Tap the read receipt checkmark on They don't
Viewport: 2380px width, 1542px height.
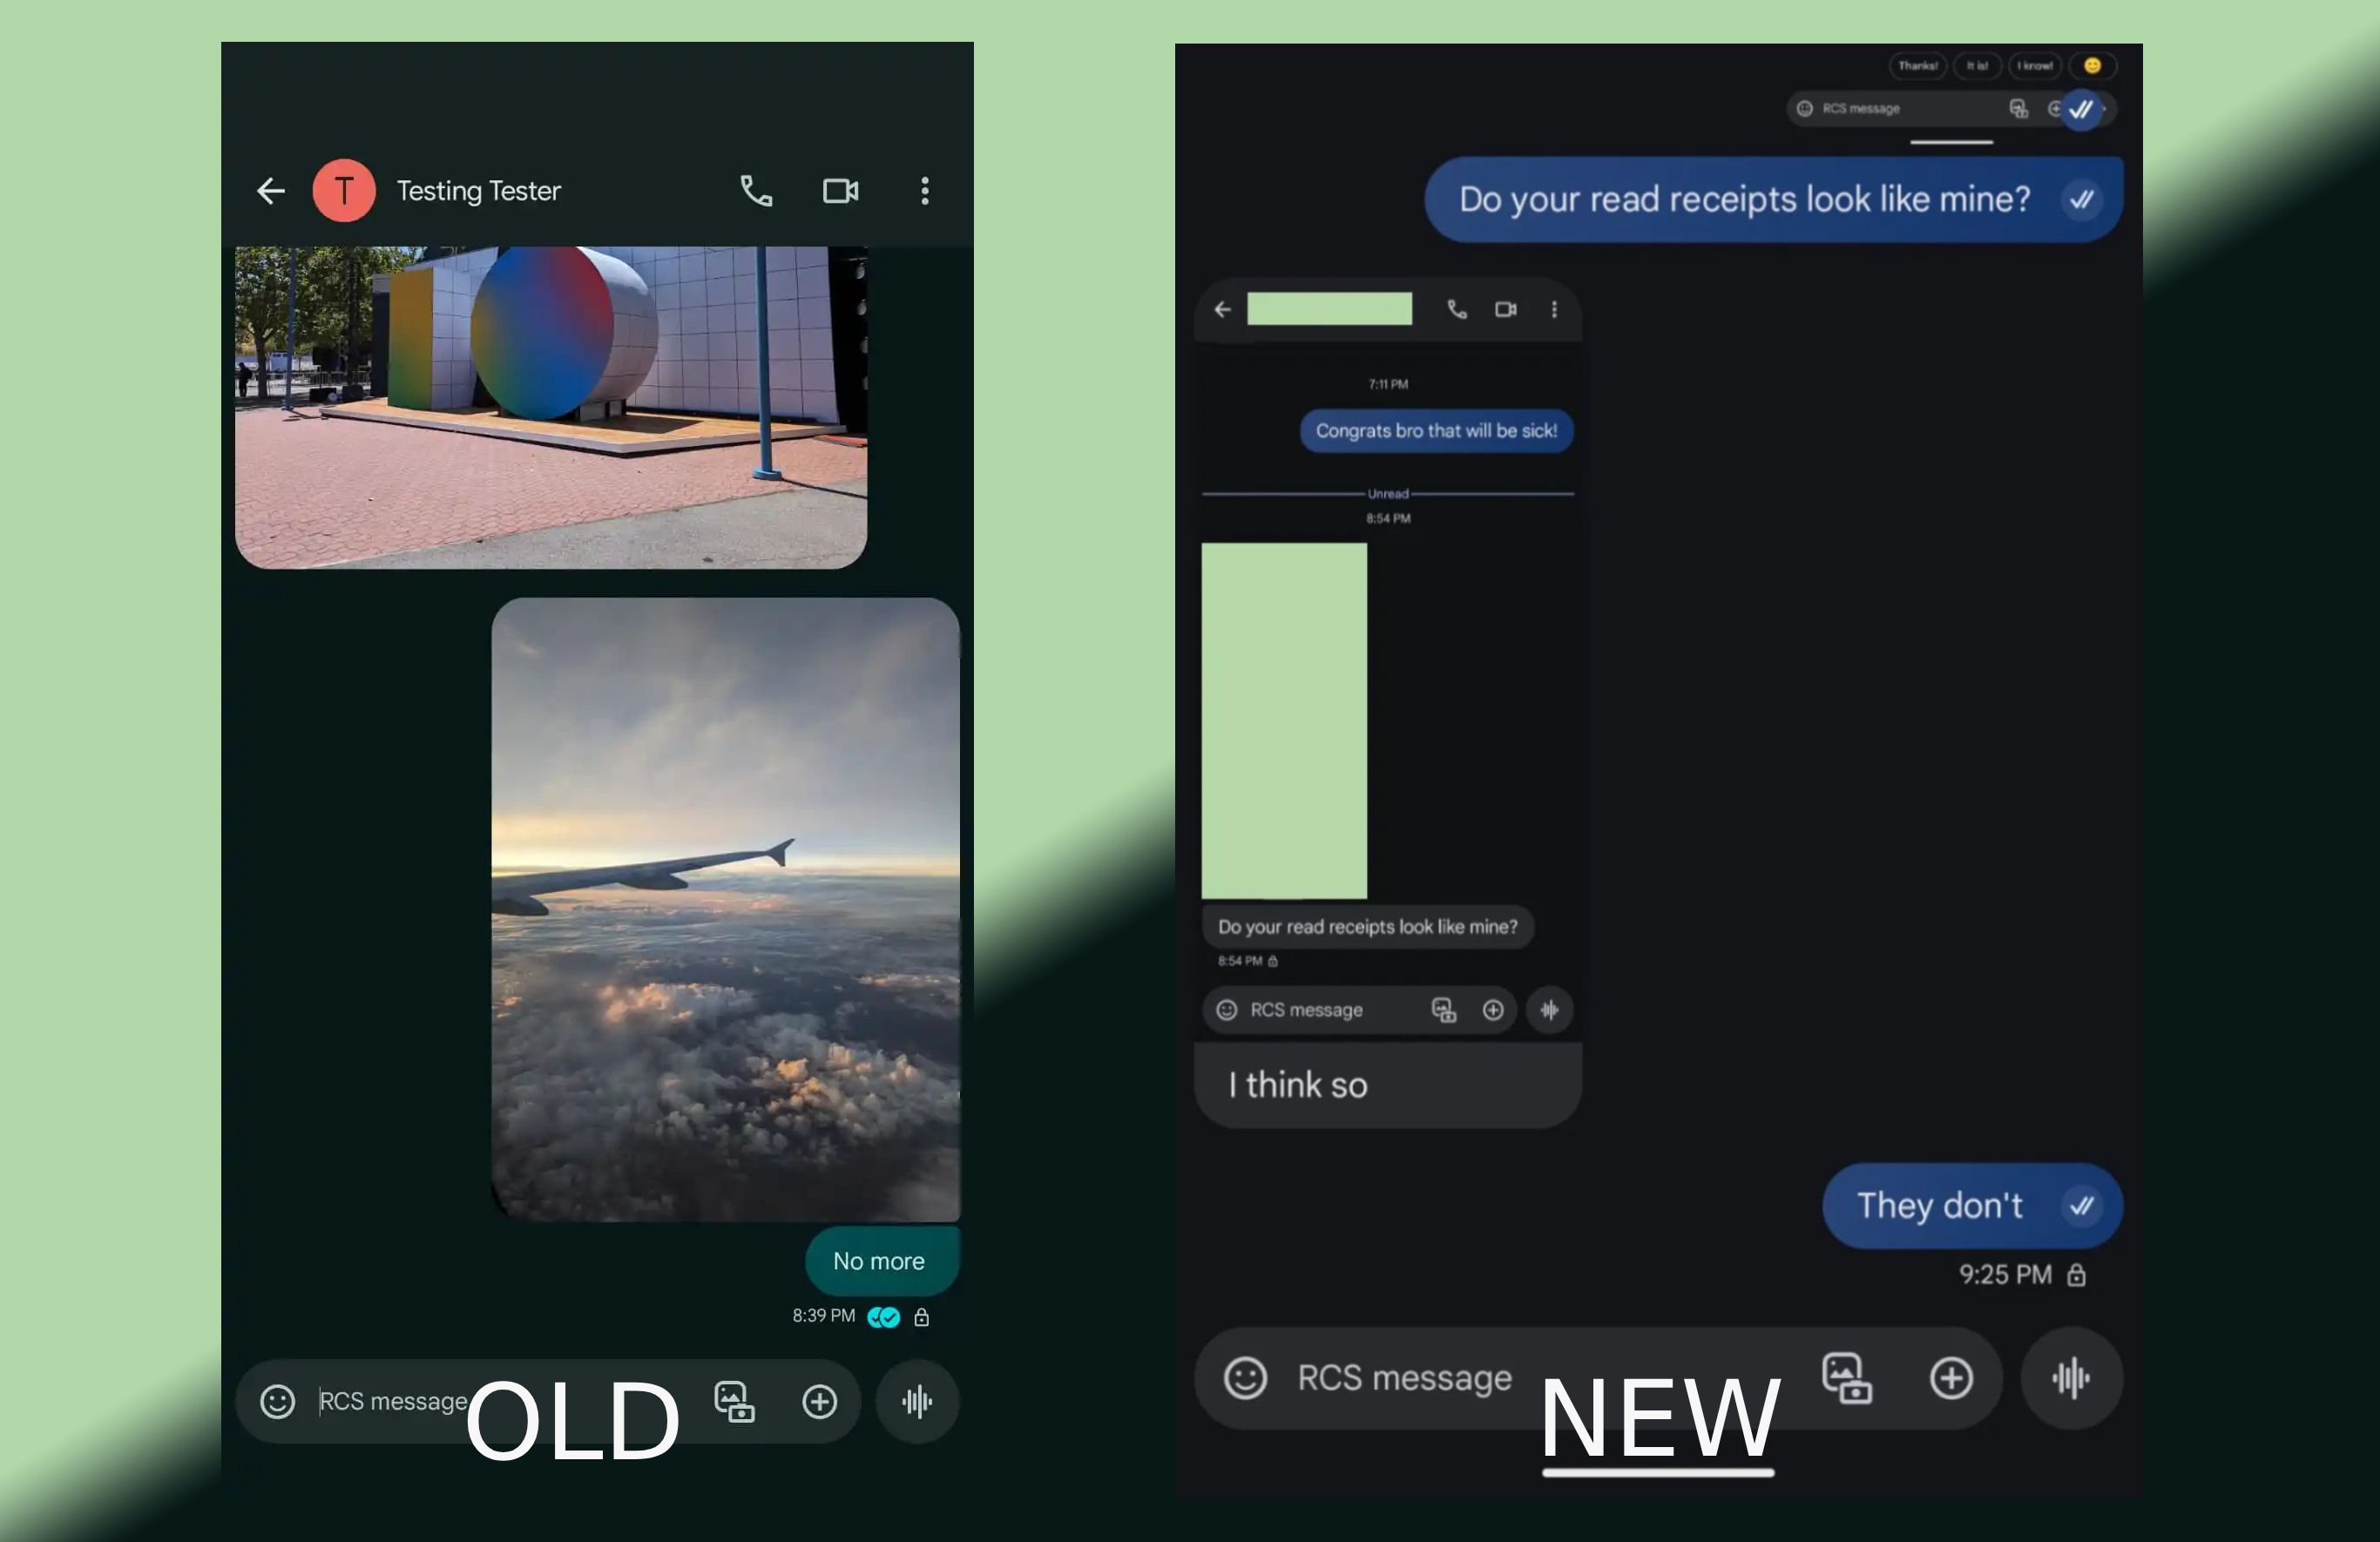2082,1204
